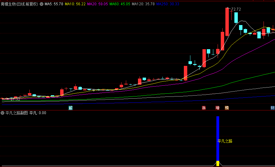The image size is (275, 167).
Task: Click the yellow base of signal bar
Action: [x=218, y=163]
